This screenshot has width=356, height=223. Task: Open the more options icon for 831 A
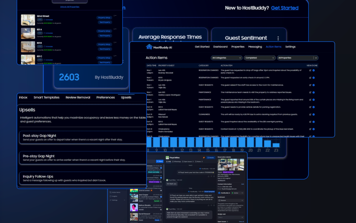tap(114, 29)
